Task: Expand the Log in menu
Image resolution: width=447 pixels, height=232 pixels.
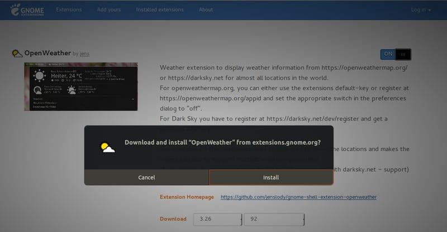Action: 421,10
